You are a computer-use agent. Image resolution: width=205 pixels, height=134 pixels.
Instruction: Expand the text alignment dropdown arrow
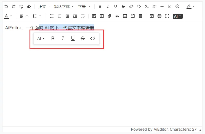27,16
